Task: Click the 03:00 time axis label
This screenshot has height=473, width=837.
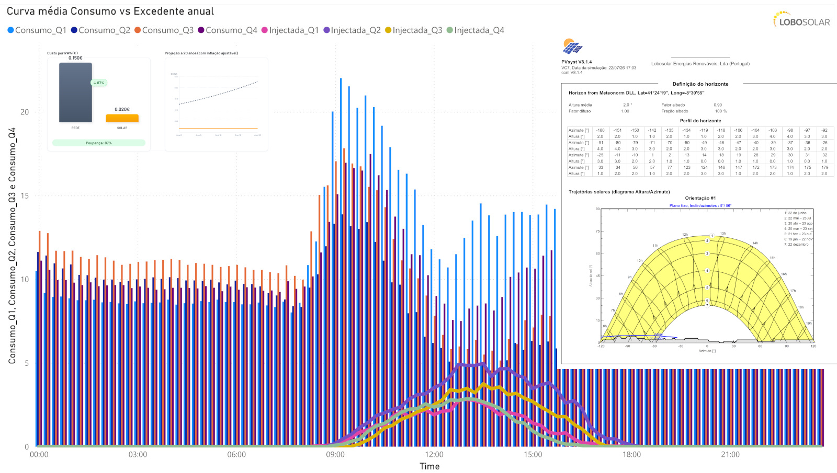Action: pos(138,455)
